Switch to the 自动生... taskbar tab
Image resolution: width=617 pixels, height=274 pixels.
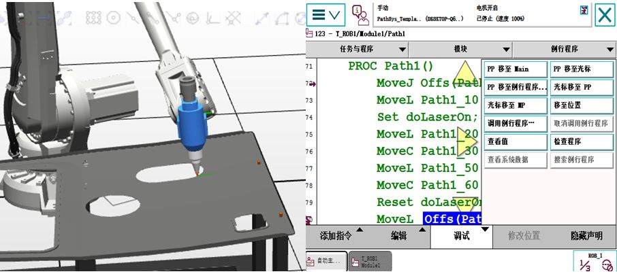(327, 261)
